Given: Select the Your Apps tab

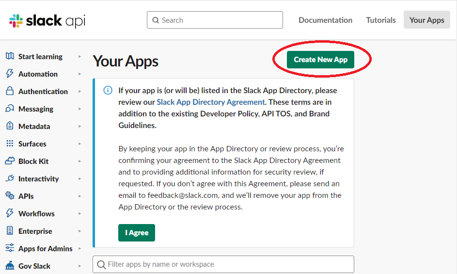Looking at the screenshot, I should click(426, 20).
